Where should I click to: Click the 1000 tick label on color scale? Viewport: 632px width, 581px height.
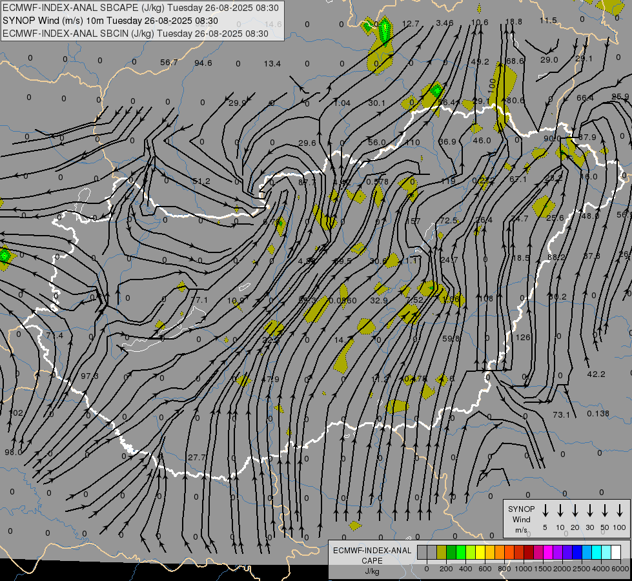click(523, 569)
